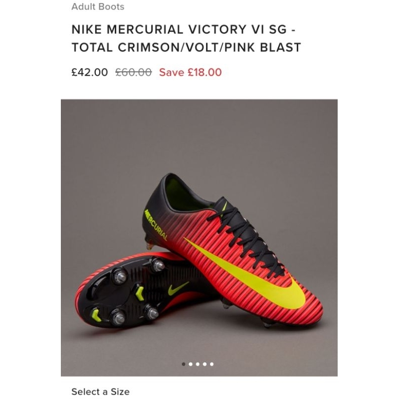
Task: Click the boot lying sole-up
Action: click(125, 294)
